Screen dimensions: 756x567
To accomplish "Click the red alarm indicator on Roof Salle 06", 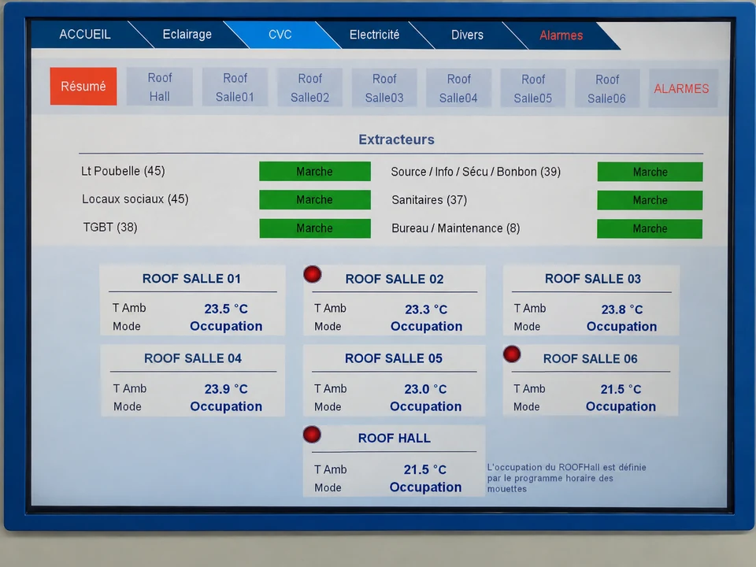I will tap(512, 354).
